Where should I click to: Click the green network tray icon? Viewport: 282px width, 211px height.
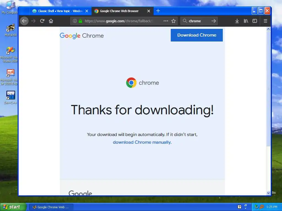tap(256, 207)
